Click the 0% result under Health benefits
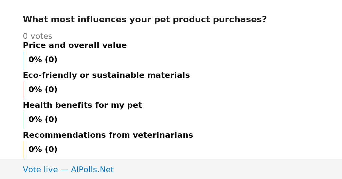 pos(35,119)
